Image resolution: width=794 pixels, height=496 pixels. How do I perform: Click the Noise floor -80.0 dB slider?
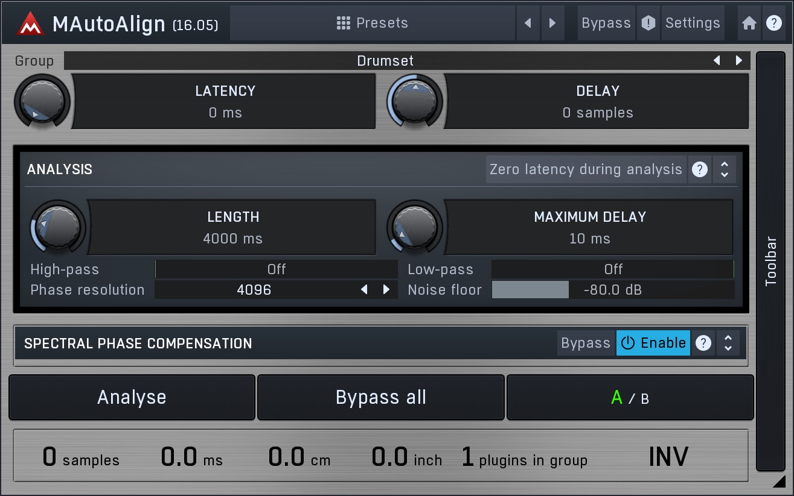(613, 290)
